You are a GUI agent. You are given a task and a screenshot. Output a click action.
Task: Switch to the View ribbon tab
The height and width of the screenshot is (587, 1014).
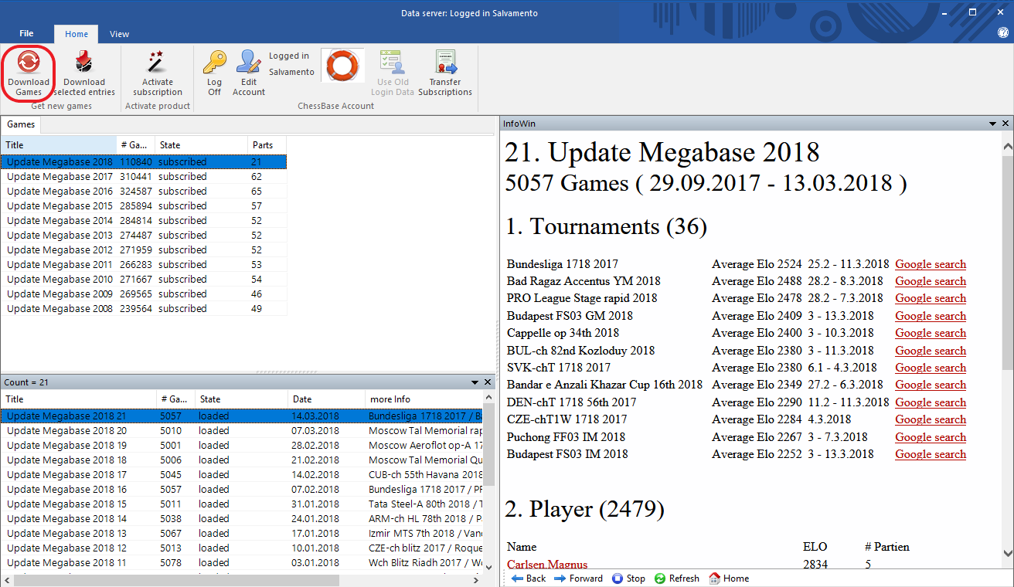119,34
